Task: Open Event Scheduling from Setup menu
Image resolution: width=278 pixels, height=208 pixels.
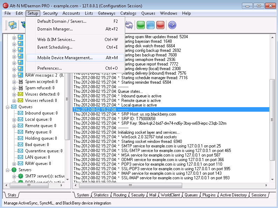Action: click(75, 47)
